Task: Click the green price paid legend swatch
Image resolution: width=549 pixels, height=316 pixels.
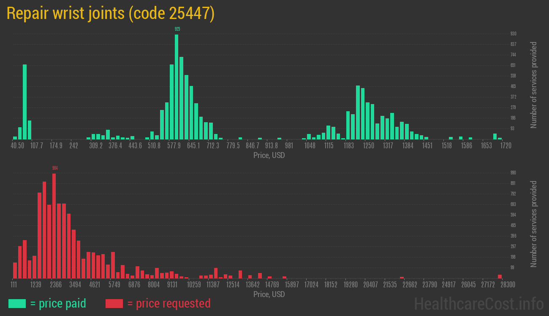Action: click(17, 303)
